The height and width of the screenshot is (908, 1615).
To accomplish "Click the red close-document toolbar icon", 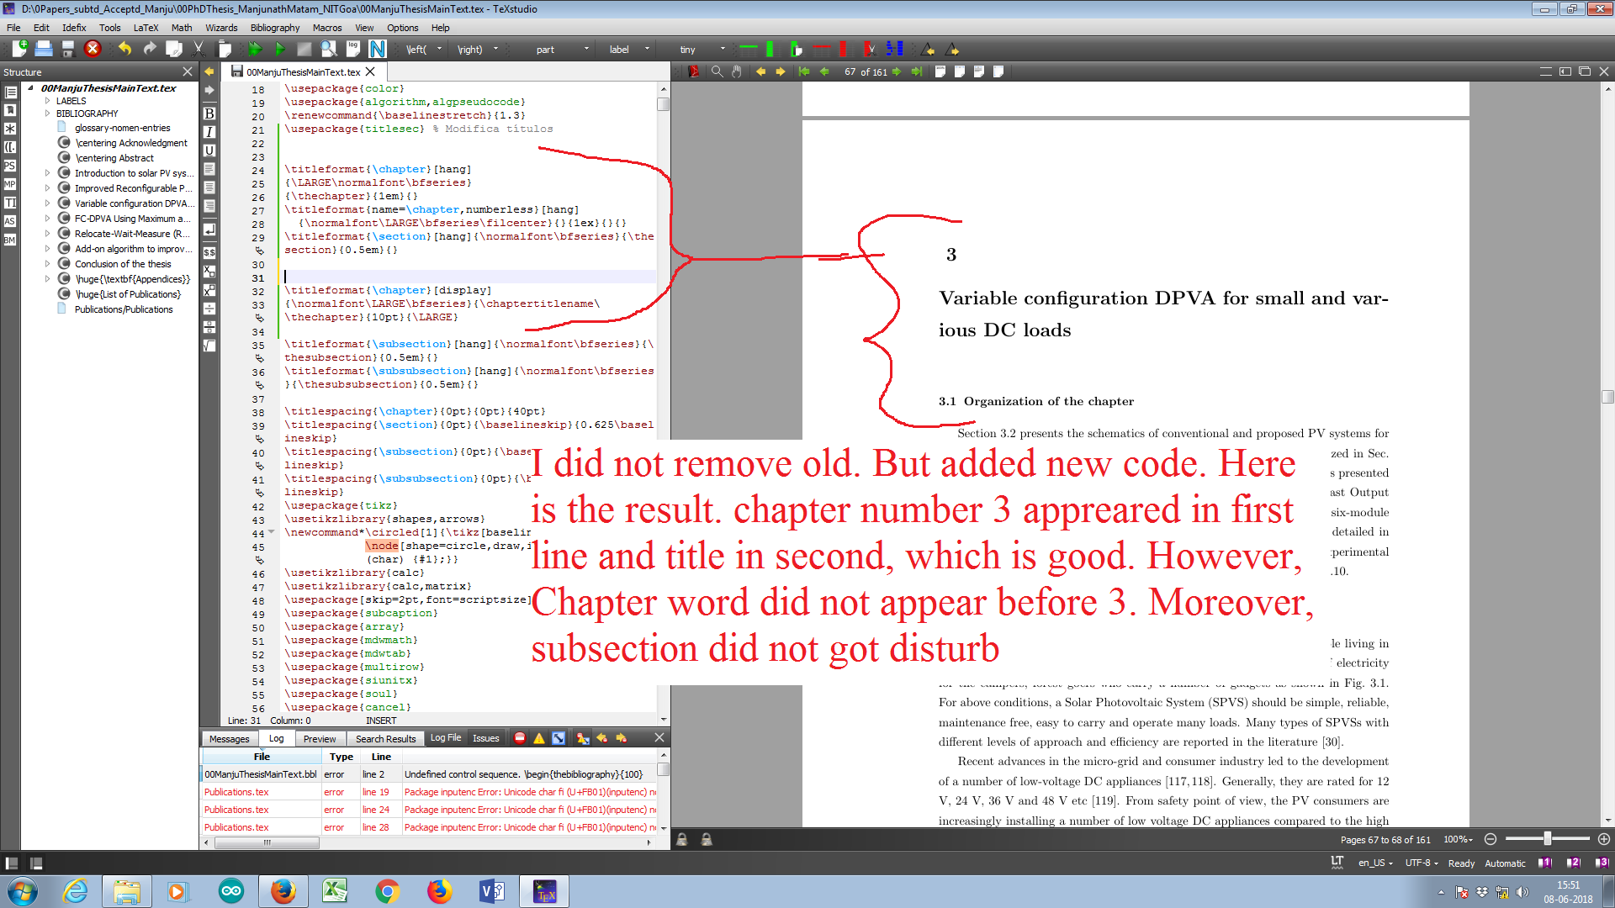I will tap(93, 49).
